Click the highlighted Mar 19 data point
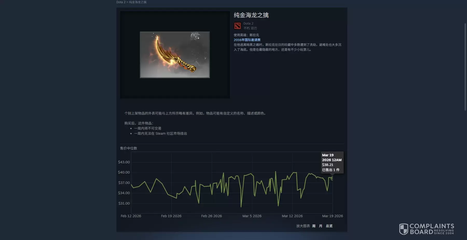Image resolution: width=467 pixels, height=240 pixels. pos(332,178)
